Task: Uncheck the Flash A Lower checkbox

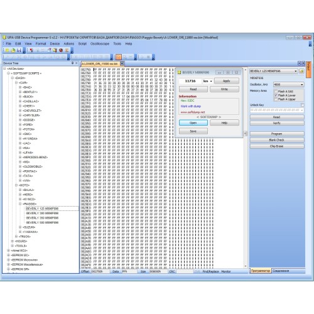Action: [276, 95]
